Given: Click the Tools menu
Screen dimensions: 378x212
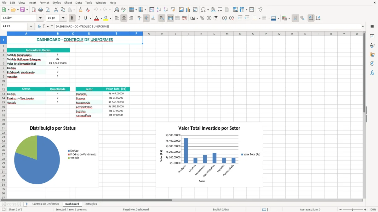Looking at the screenshot, I should coord(89,3).
